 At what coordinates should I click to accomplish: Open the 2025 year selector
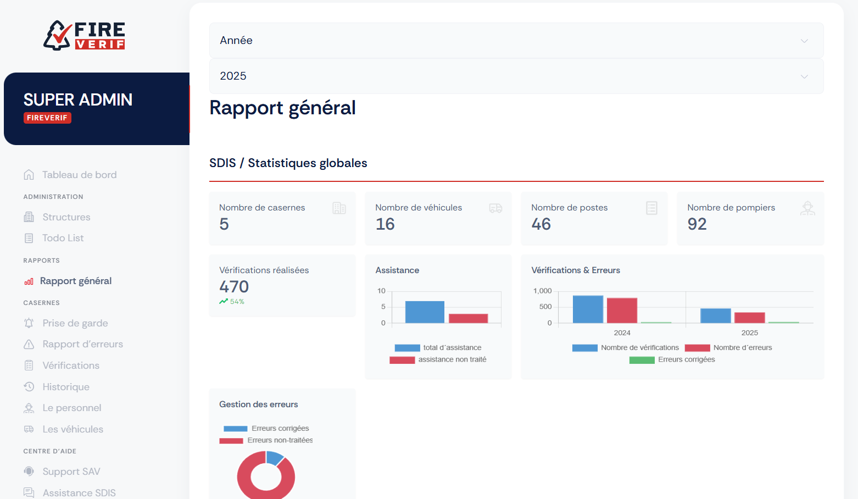[516, 76]
